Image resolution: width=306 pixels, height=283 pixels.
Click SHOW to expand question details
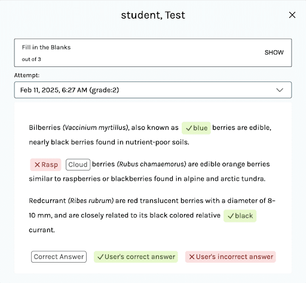[x=274, y=53]
